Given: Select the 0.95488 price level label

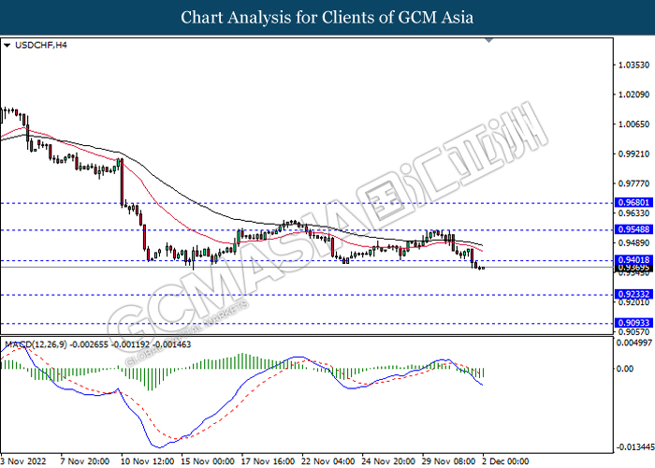Looking at the screenshot, I should coord(633,229).
